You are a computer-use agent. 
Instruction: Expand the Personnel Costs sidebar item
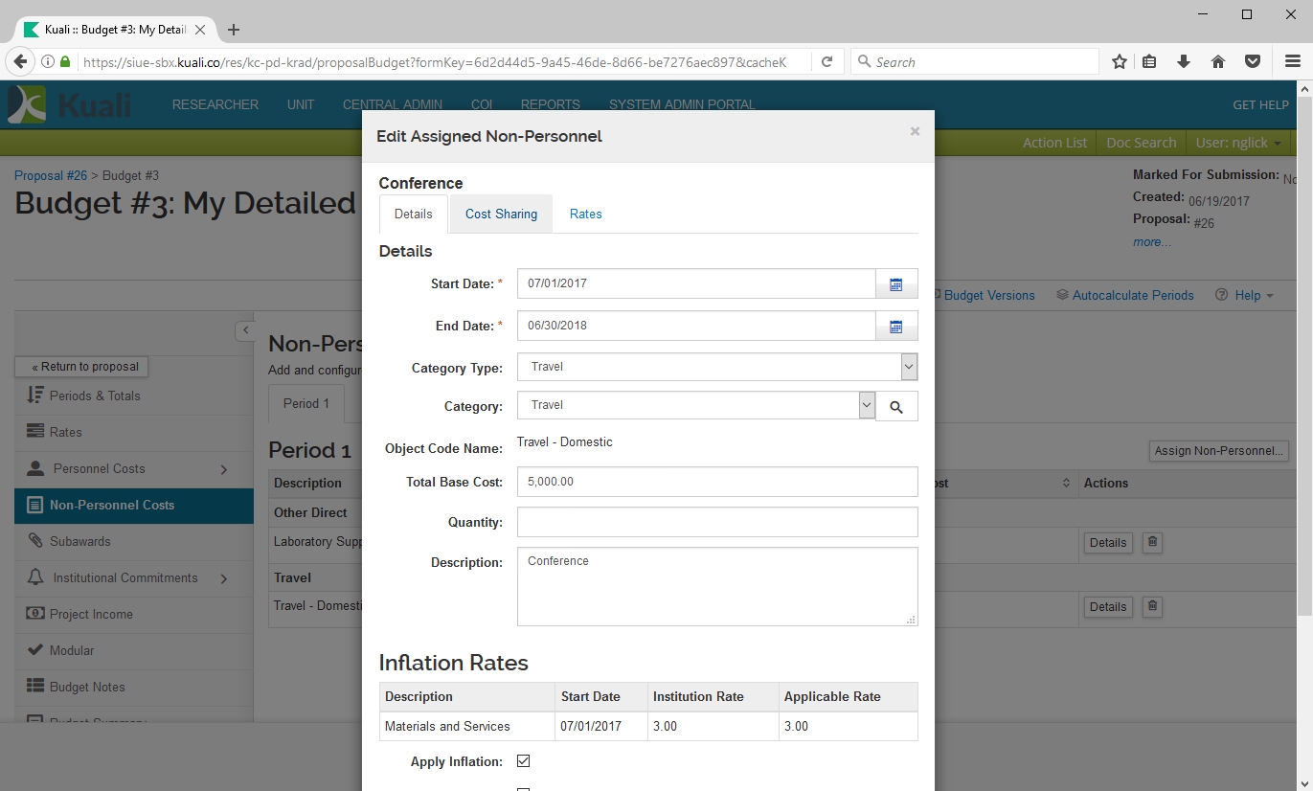224,469
